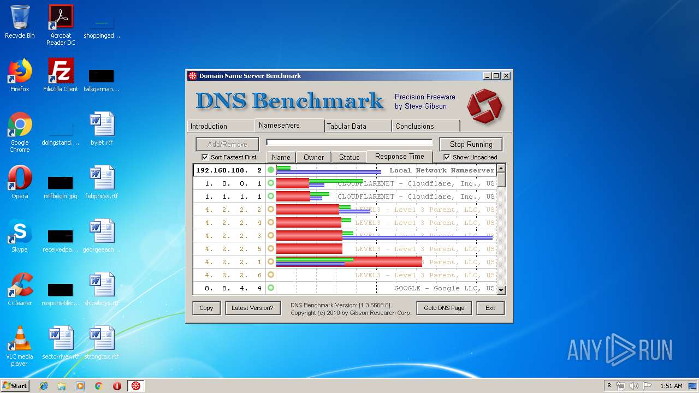
Task: Select the 4.2.2.5 nameserver address
Action: (x=233, y=249)
